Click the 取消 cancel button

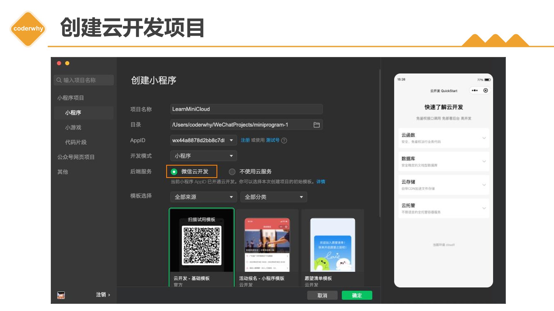tap(322, 295)
